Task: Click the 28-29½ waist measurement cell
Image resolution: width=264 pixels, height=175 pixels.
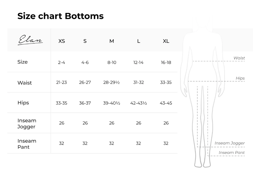Action: [x=112, y=83]
